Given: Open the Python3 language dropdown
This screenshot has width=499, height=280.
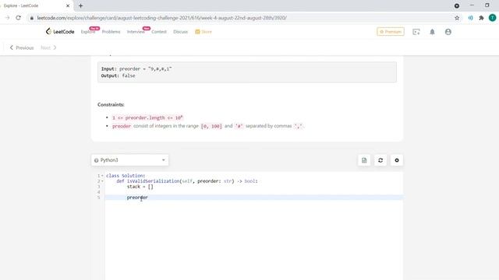Looking at the screenshot, I should tap(130, 160).
